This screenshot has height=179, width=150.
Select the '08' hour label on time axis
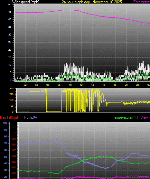pos(59,85)
